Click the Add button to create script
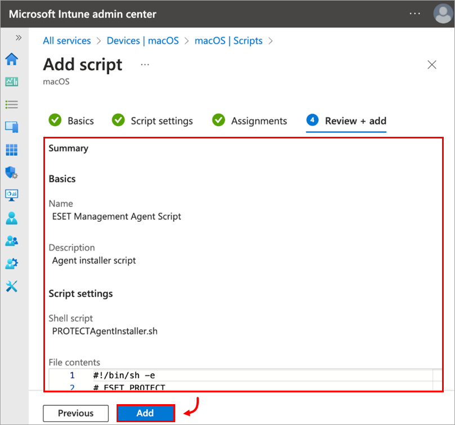 coord(145,413)
